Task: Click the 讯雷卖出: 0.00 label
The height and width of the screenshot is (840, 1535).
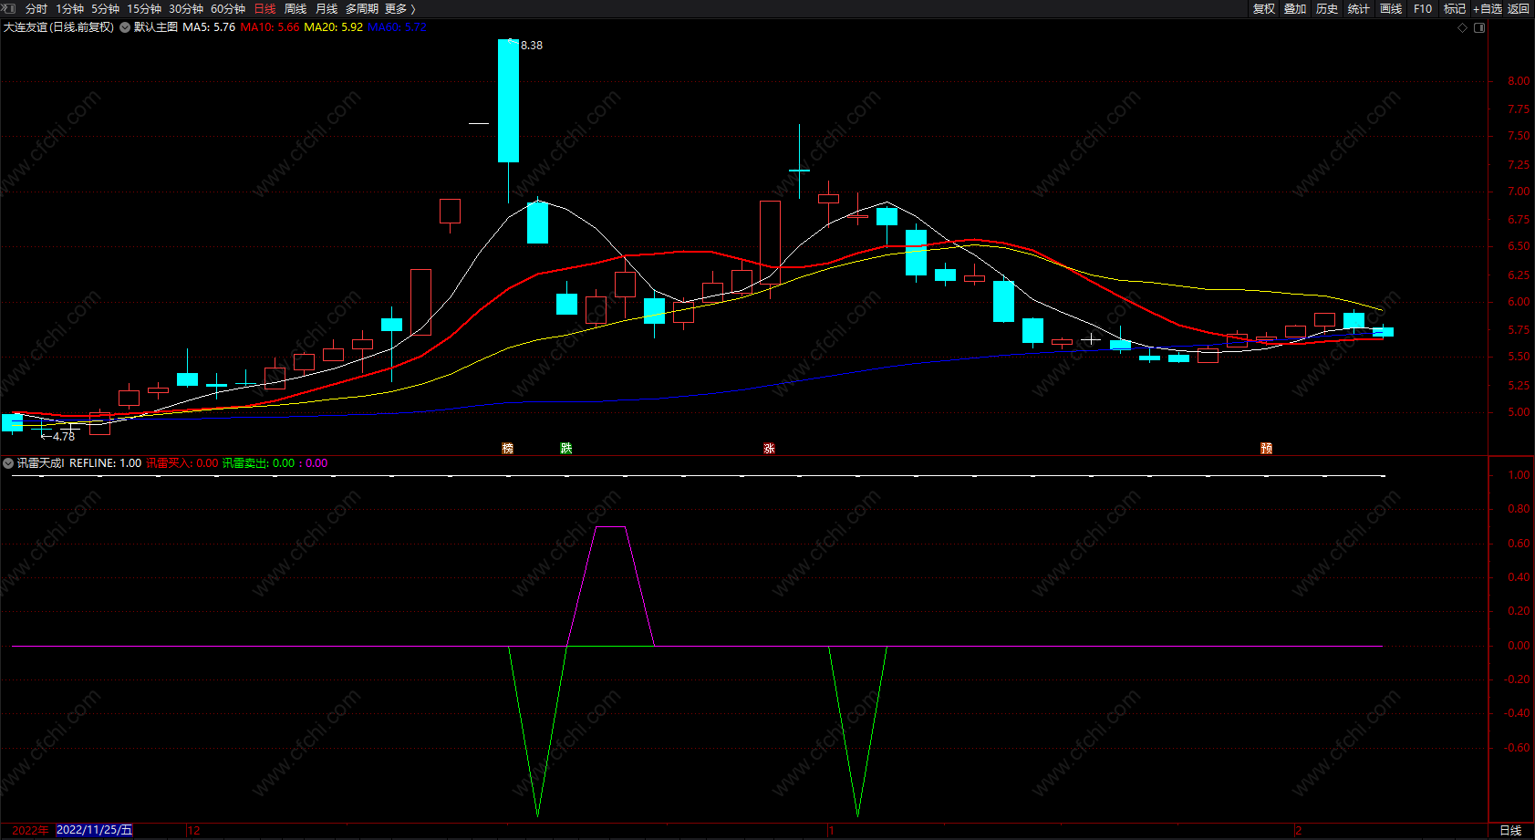Action: point(259,463)
